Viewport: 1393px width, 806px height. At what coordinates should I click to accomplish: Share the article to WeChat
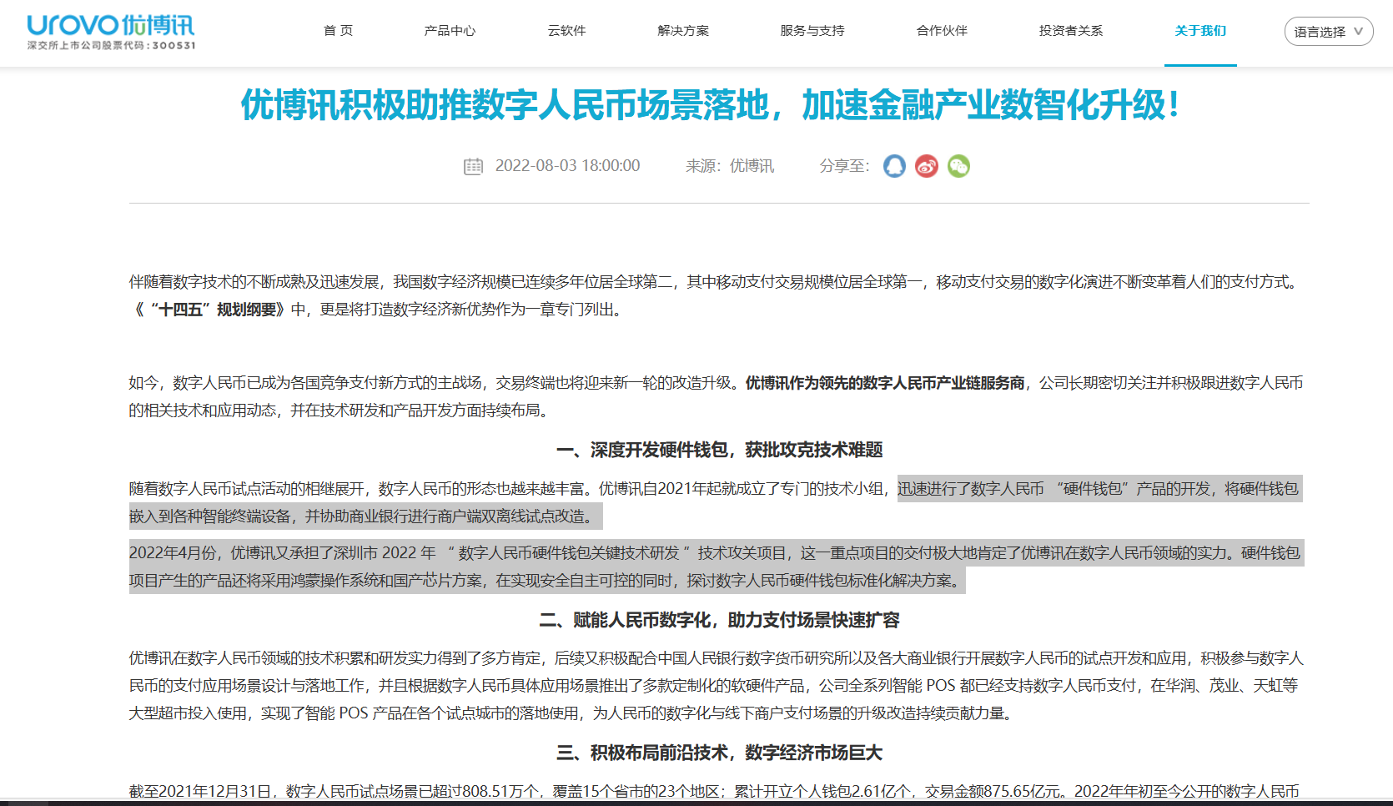coord(958,166)
